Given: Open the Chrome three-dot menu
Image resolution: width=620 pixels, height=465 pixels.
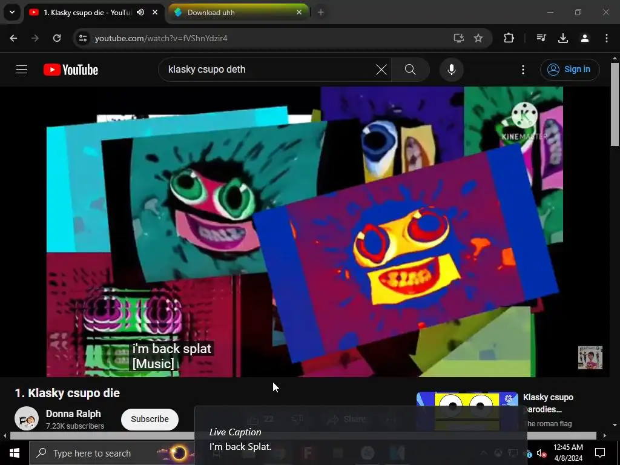Looking at the screenshot, I should 607,38.
